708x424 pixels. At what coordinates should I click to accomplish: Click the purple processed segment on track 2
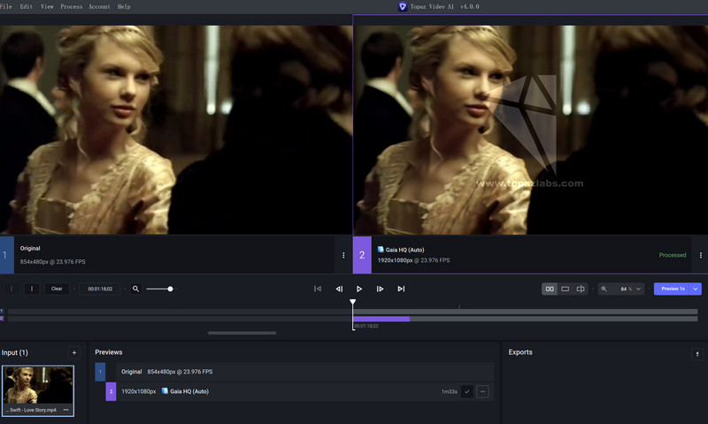click(x=381, y=319)
